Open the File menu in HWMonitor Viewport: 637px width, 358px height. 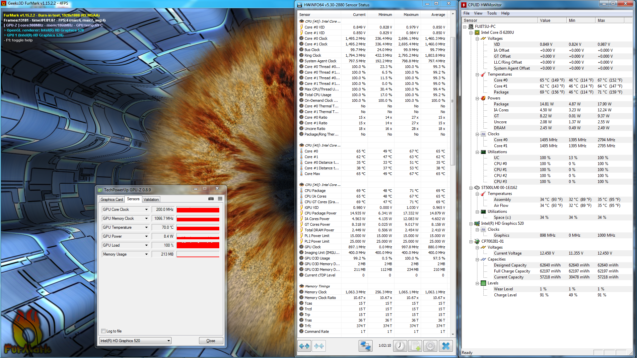466,13
